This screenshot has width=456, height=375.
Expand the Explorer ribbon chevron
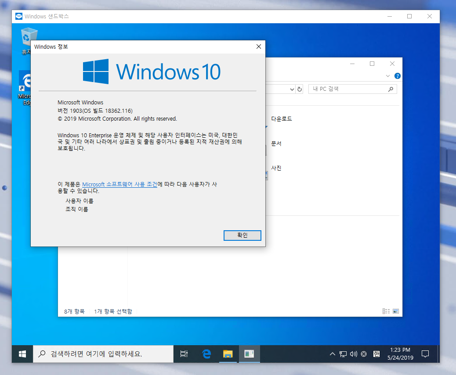pyautogui.click(x=387, y=76)
